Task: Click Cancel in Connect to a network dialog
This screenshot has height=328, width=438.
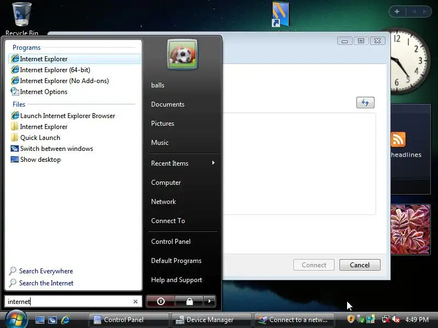Action: click(360, 265)
